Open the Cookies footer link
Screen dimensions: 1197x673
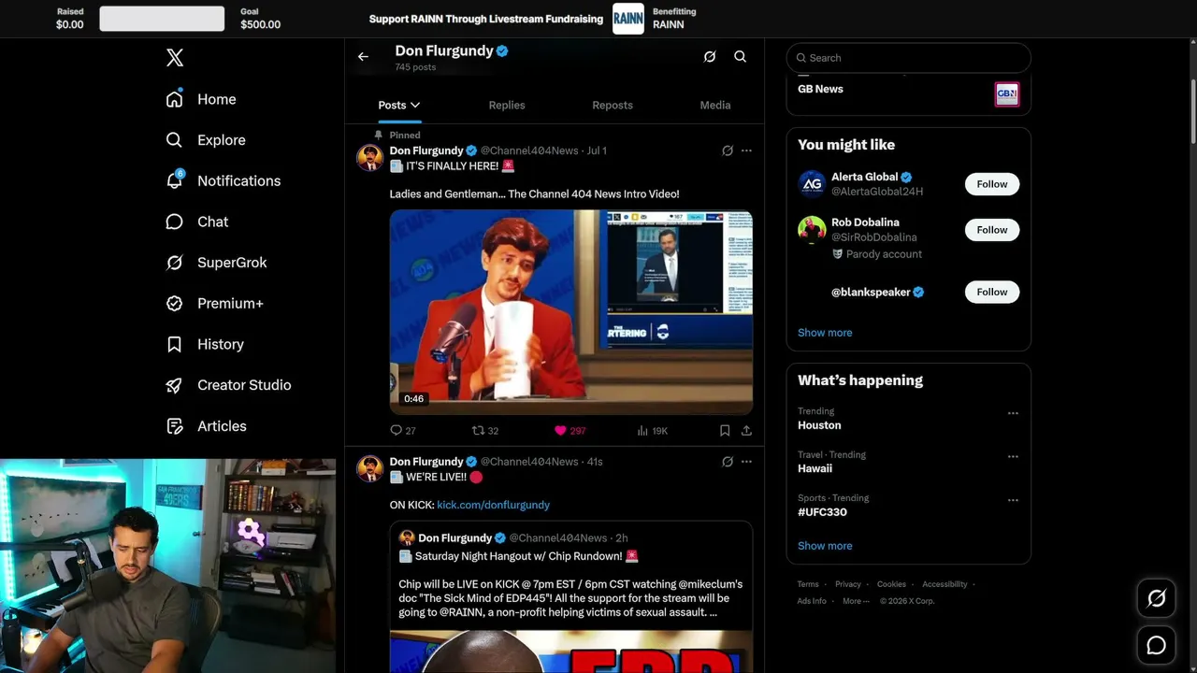(x=891, y=584)
